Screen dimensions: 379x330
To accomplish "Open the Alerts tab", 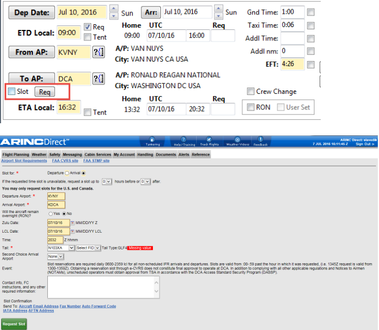I will pyautogui.click(x=183, y=154).
